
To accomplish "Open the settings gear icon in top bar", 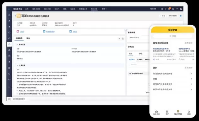I will coord(173,9).
